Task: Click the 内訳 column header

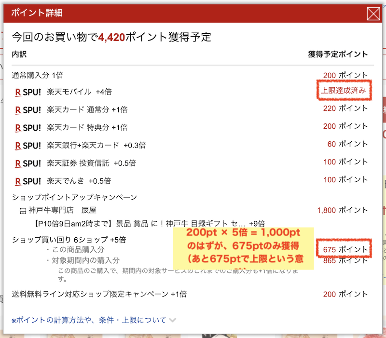Action: (19, 54)
